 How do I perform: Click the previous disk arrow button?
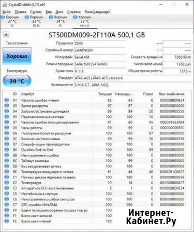click(x=6, y=35)
